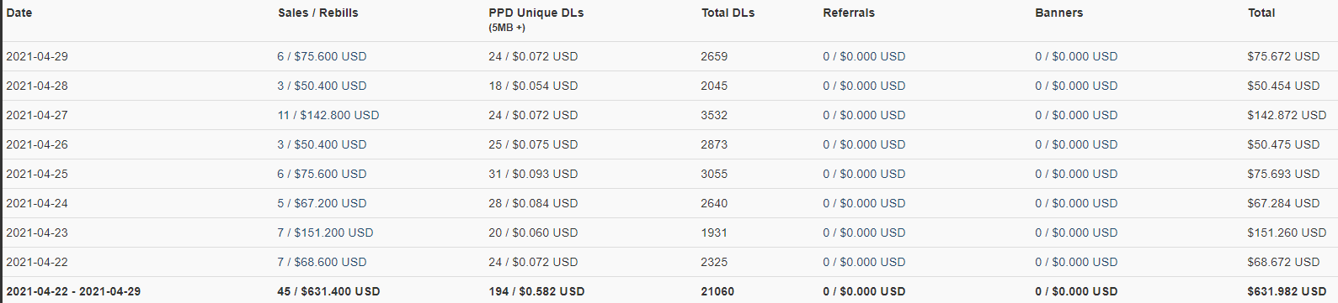Select the 2021-04-29 date cell
Viewport: 1338px width, 303px height.
pyautogui.click(x=37, y=56)
